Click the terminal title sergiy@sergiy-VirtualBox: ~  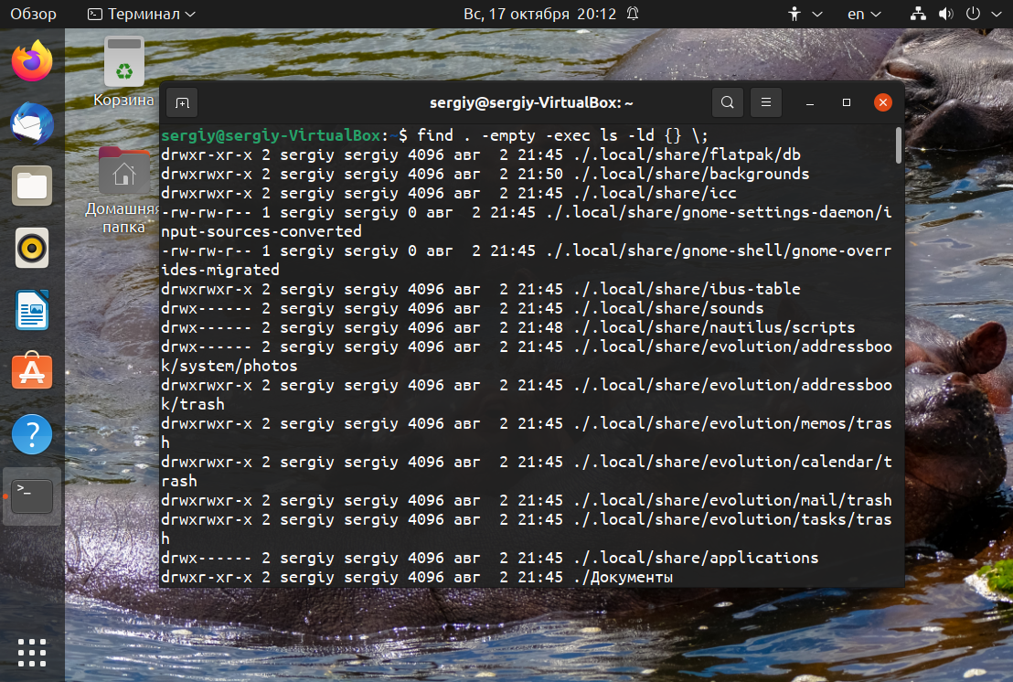coord(531,102)
